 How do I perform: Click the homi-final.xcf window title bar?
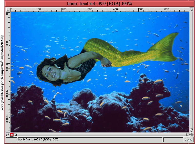(97, 4)
